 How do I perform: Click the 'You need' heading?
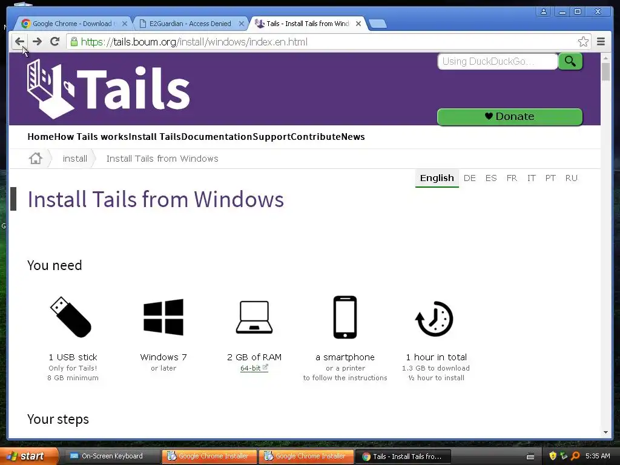[x=54, y=265]
